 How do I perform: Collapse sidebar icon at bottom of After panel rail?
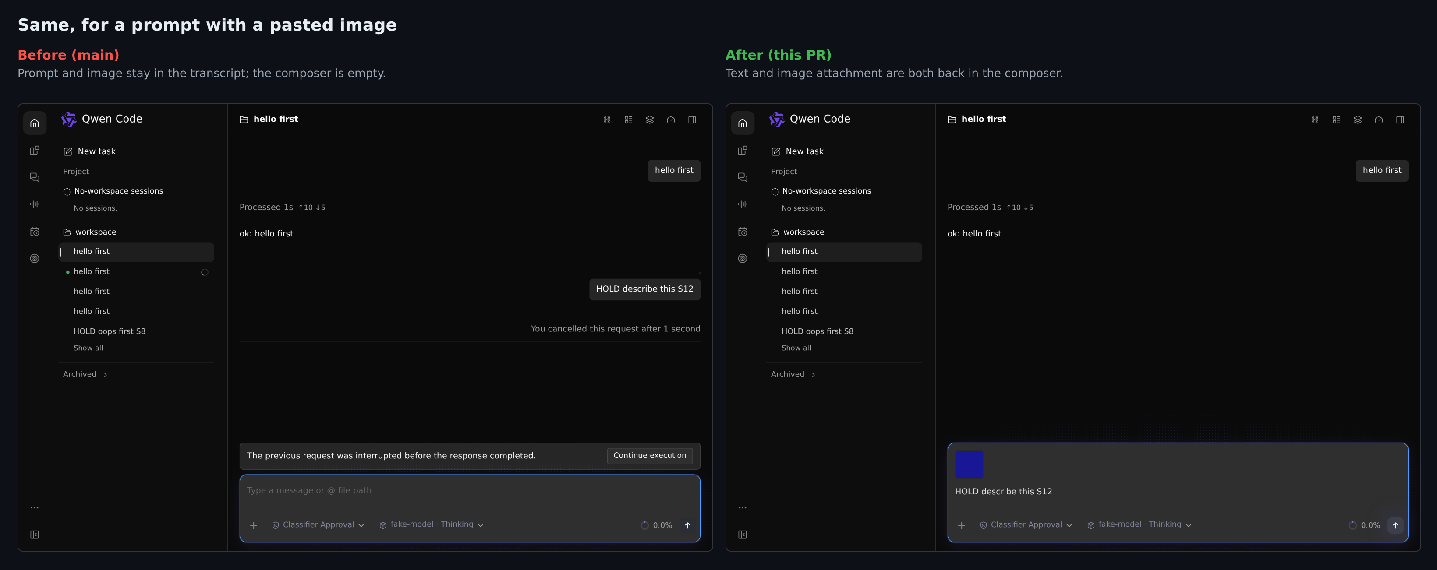click(743, 535)
